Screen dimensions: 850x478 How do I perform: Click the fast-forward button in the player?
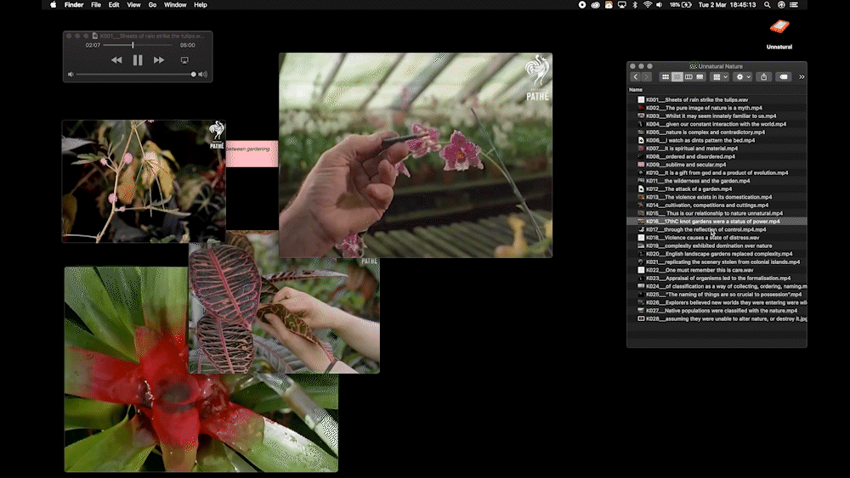tap(159, 60)
